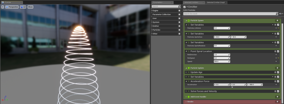Add an Engine parameter with its plus icon
The width and height of the screenshot is (284, 104).
pyautogui.click(x=179, y=11)
